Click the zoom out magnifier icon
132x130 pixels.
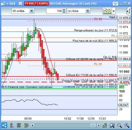point(119,125)
